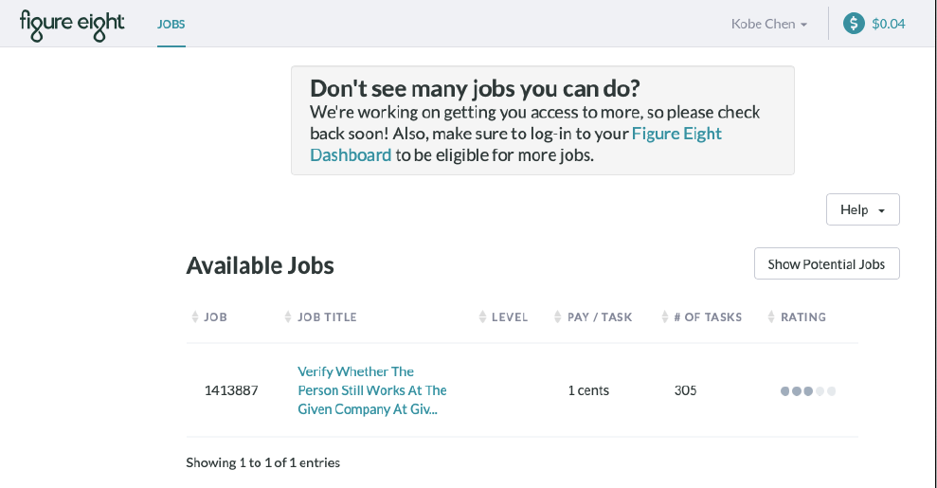This screenshot has width=937, height=488.
Task: Click the job rating dots indicator
Action: pos(808,391)
